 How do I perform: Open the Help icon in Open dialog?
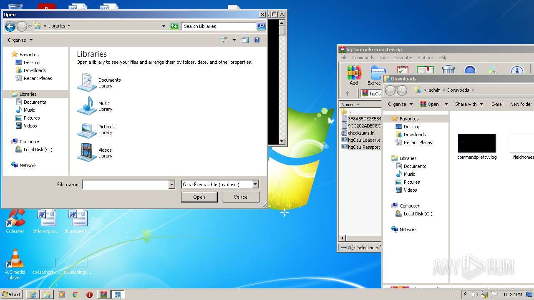257,40
